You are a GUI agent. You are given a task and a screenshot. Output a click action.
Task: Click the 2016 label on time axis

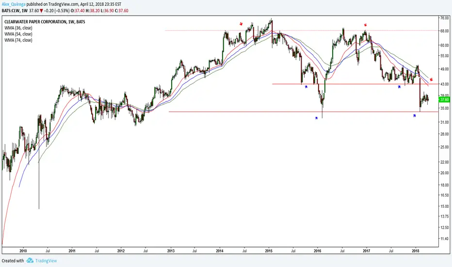[317, 251]
